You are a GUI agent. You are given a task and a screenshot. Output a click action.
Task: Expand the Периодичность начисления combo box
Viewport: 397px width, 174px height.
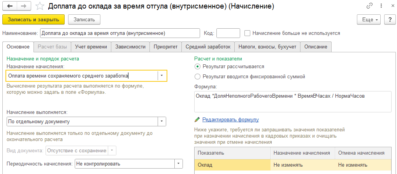(178, 164)
